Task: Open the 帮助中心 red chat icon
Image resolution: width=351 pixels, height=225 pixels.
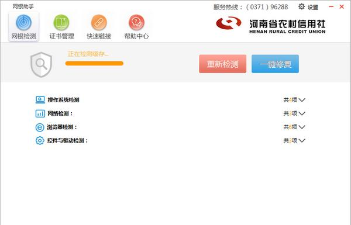Action: [x=136, y=22]
